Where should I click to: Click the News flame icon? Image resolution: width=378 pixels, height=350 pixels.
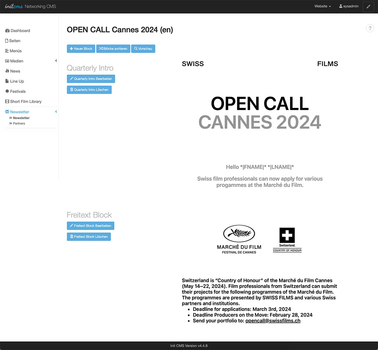(x=7, y=71)
